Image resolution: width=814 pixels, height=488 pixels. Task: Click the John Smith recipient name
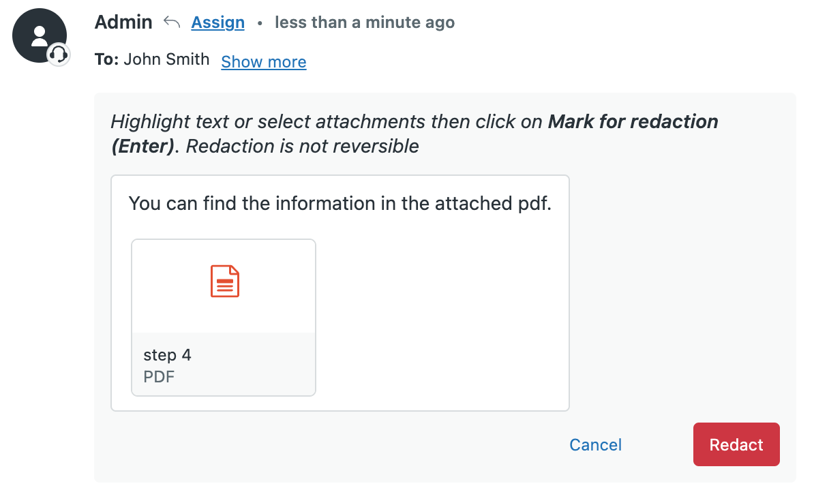click(x=166, y=59)
